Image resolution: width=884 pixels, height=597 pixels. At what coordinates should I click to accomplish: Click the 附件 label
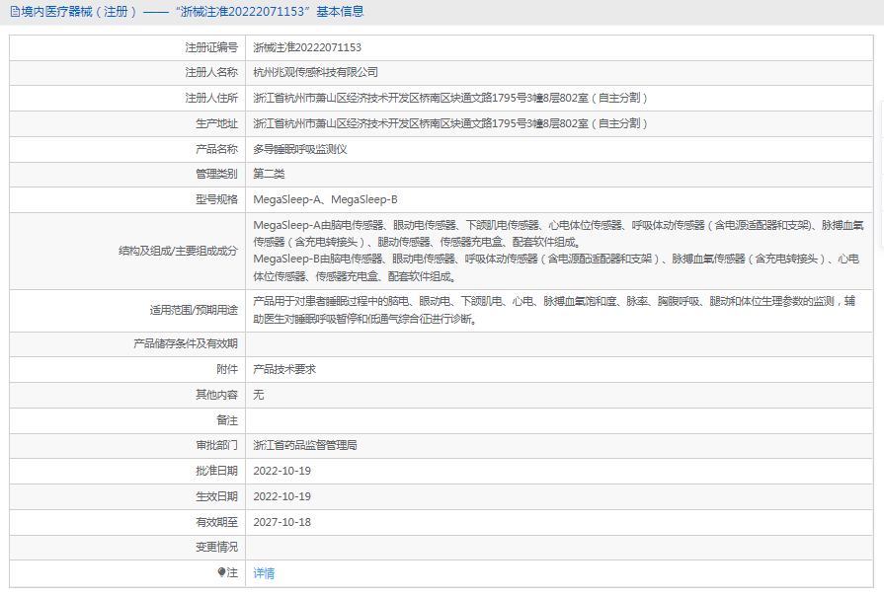coord(227,369)
